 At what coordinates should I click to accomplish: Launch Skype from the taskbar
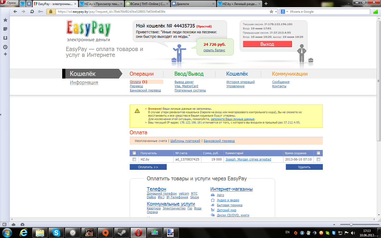[56, 233]
